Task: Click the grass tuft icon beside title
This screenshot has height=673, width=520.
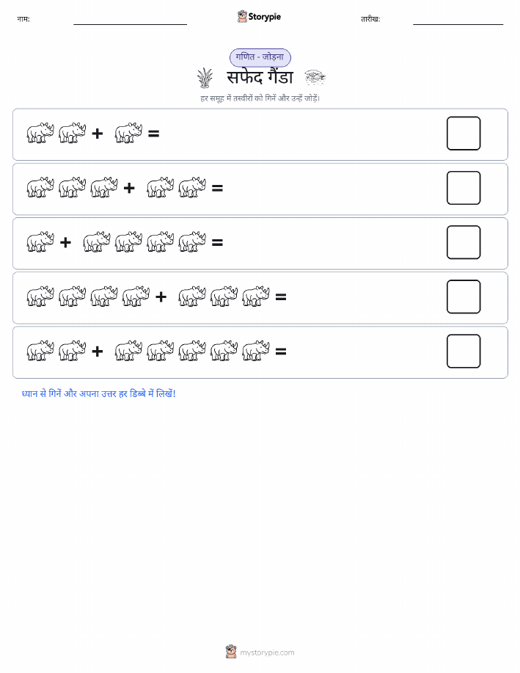Action: click(205, 78)
